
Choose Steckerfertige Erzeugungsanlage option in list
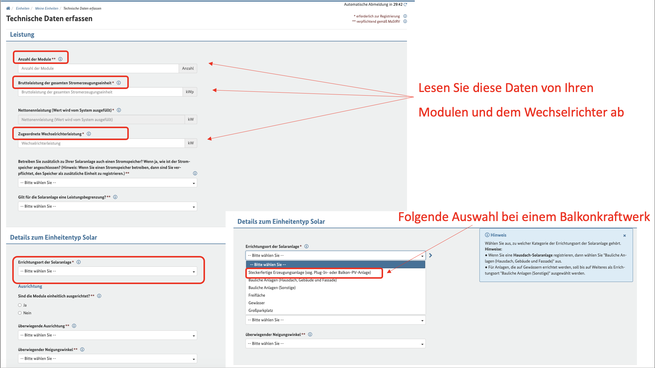pyautogui.click(x=310, y=272)
